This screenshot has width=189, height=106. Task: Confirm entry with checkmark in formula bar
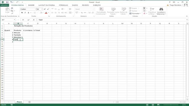tap(28, 20)
